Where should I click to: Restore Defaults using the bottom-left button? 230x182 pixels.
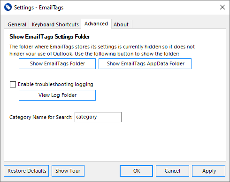point(26,171)
